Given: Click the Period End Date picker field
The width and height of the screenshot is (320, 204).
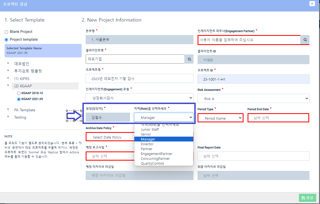Looking at the screenshot, I should [278, 118].
